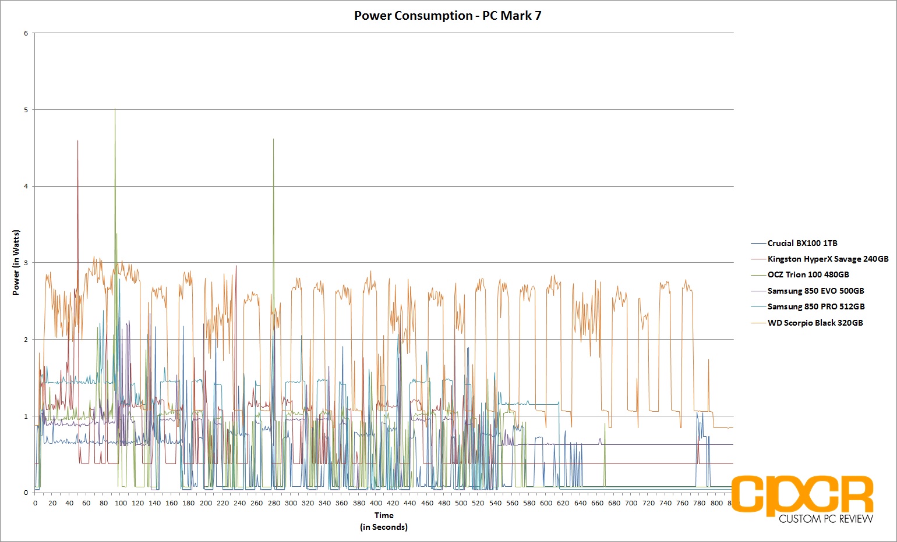This screenshot has height=542, width=897.
Task: Select the Samsung 850 EVO 500GB legend entry
Action: (x=808, y=291)
